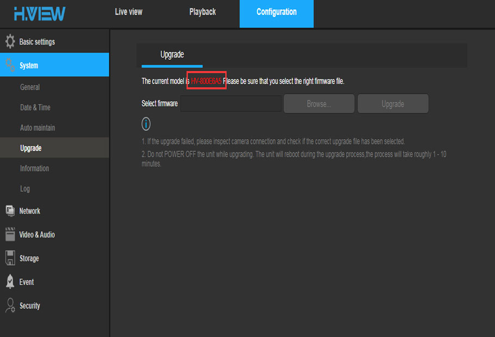Select the Configuration tab

276,12
